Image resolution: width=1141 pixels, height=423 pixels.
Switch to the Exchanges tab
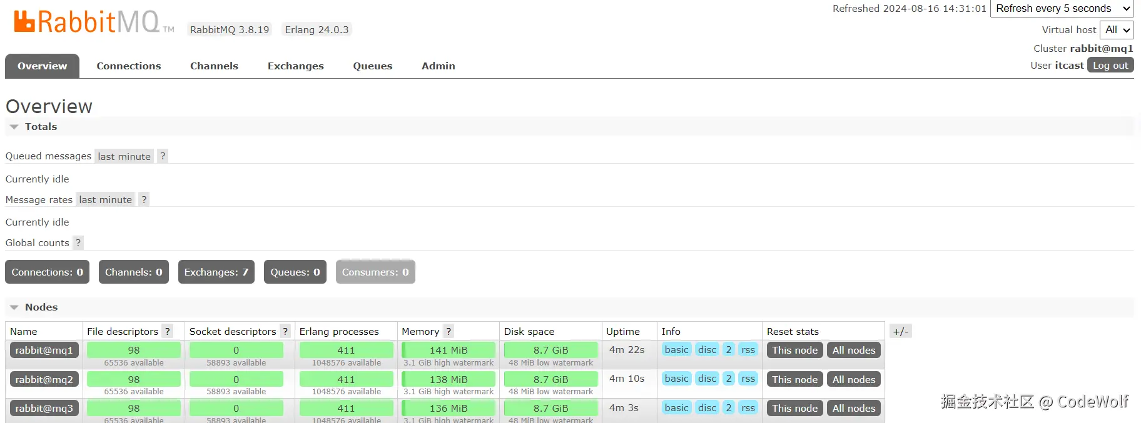pos(296,66)
